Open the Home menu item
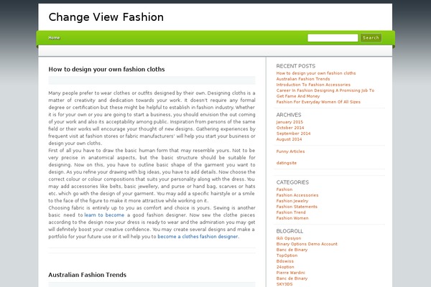Viewport: 431px width, 287px height. (x=54, y=37)
